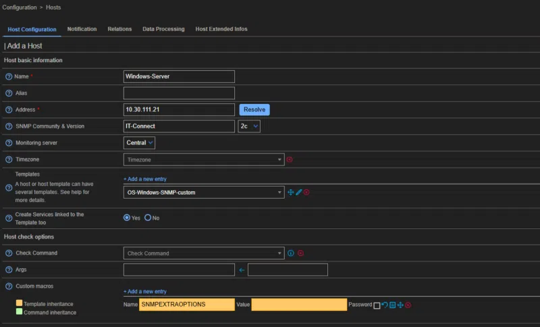Switch to the Notification tab
This screenshot has height=327, width=540.
[x=82, y=29]
